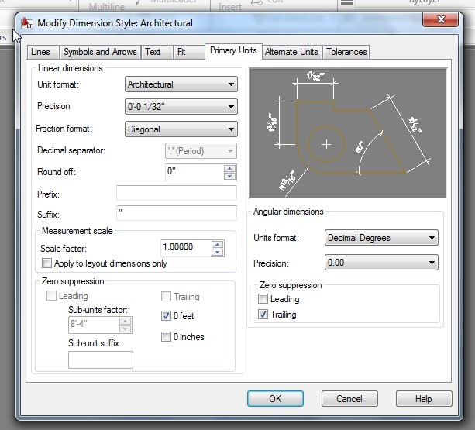Enable Apply to layout dimensions only
The image size is (475, 430).
point(46,263)
